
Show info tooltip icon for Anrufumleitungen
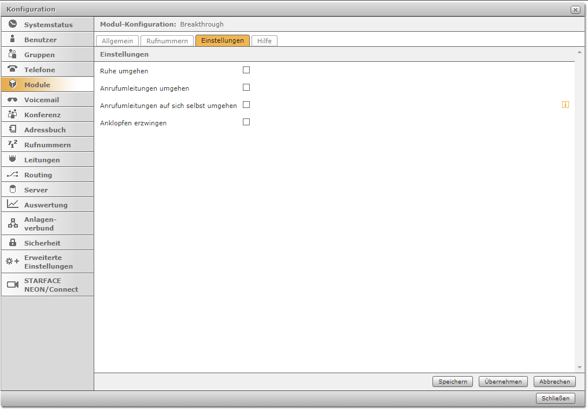point(565,105)
